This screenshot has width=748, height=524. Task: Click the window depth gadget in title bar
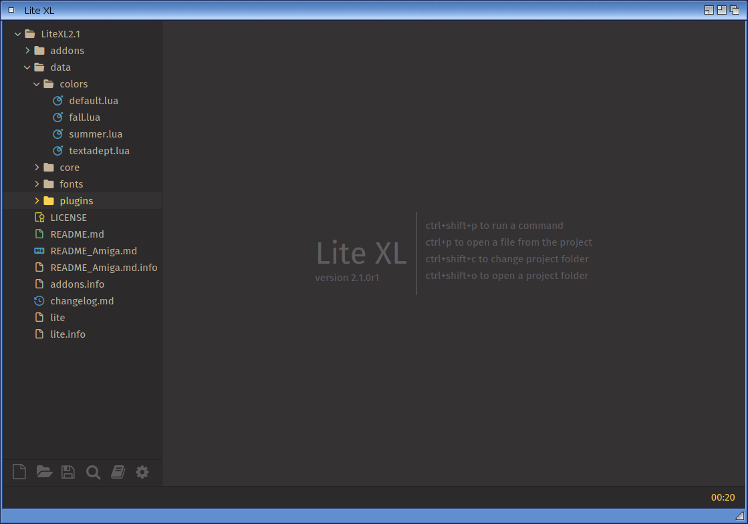(x=735, y=10)
